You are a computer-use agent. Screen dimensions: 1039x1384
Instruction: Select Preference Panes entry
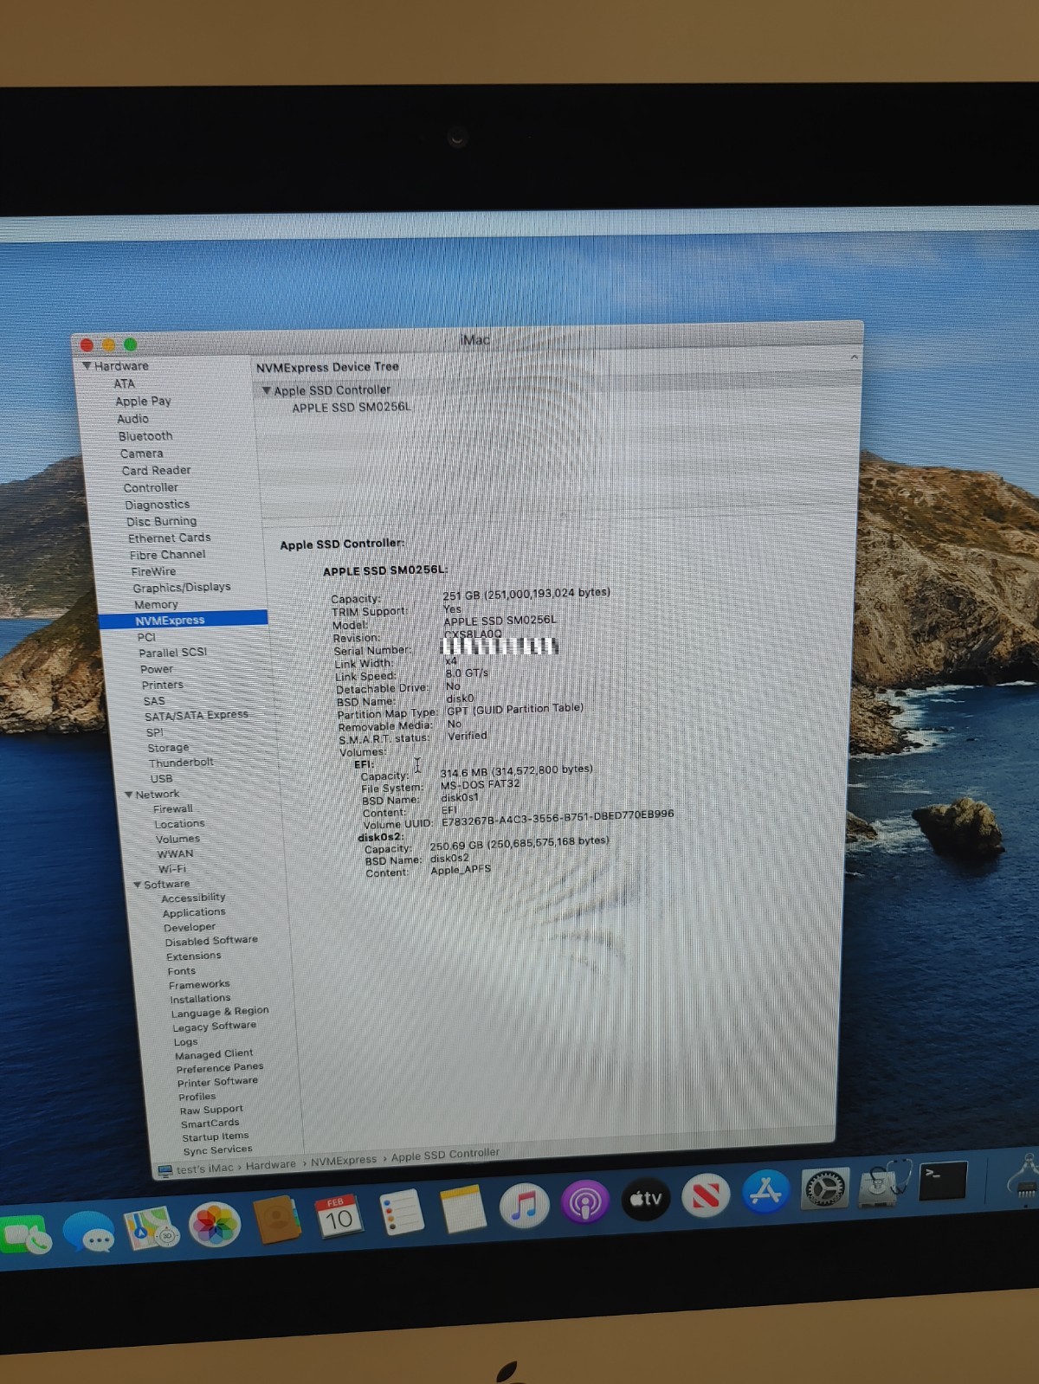(220, 1068)
